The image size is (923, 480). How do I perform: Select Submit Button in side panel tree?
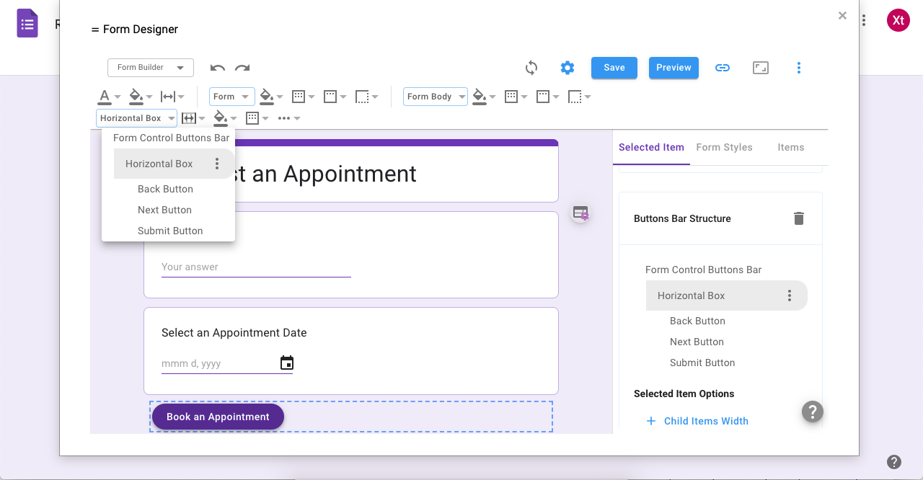click(702, 363)
